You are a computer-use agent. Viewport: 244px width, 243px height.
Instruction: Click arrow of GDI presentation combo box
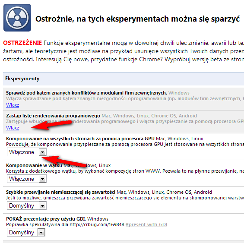pos(41,232)
